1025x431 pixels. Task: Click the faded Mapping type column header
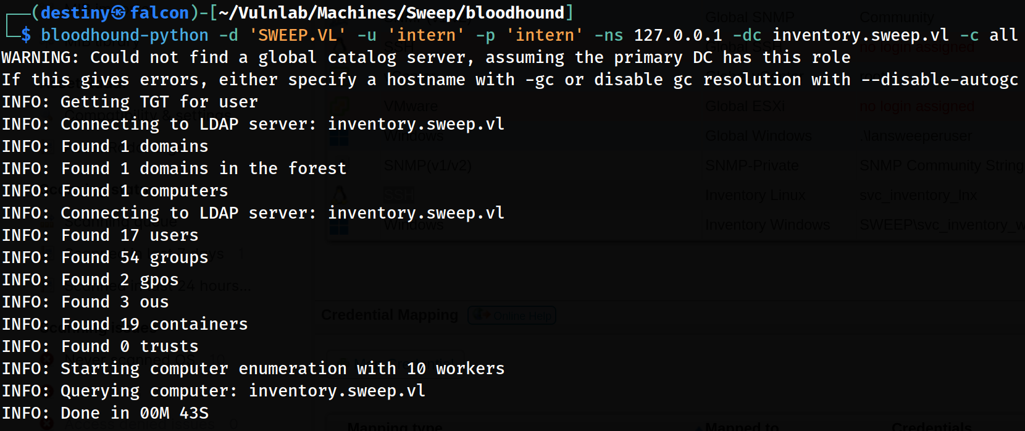(x=395, y=426)
